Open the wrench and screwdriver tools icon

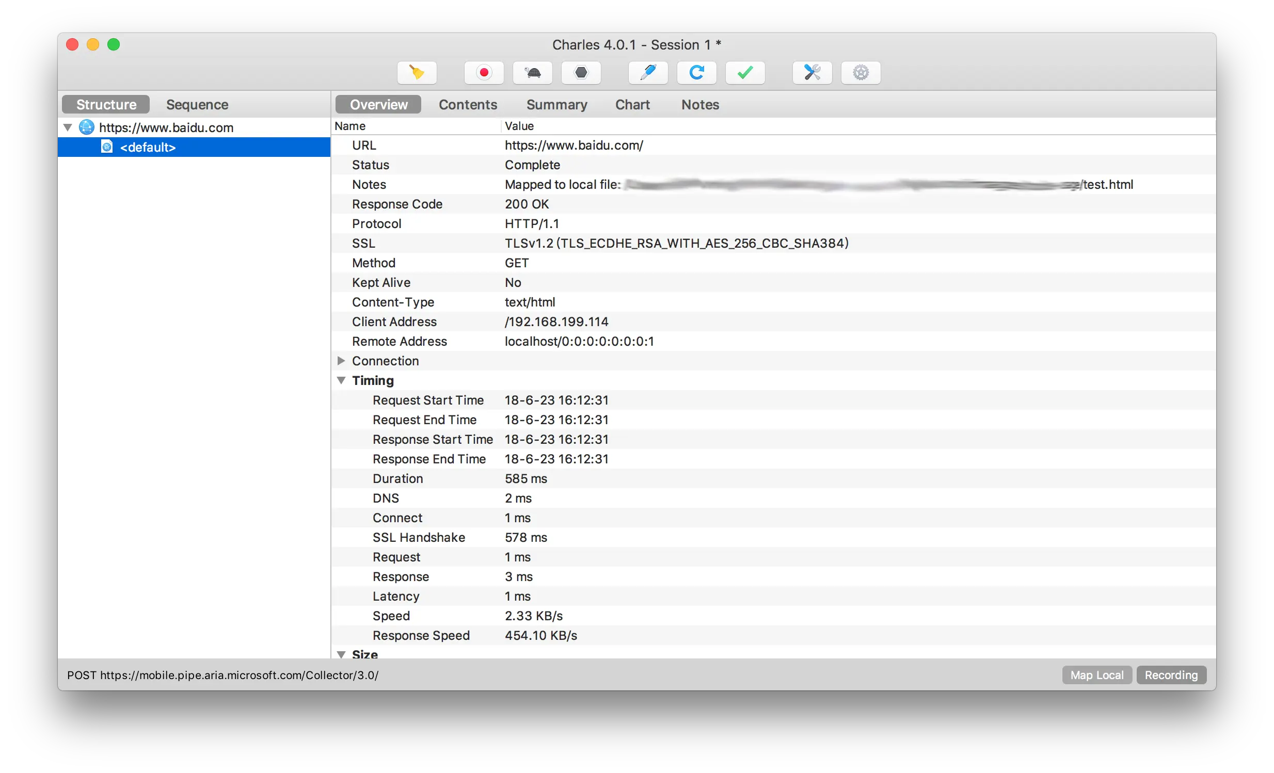coord(812,73)
